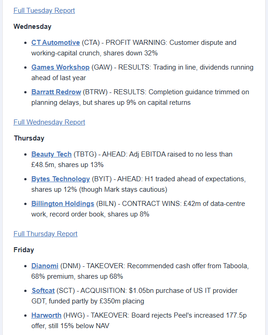Visit the Games Workshop link

(x=60, y=67)
